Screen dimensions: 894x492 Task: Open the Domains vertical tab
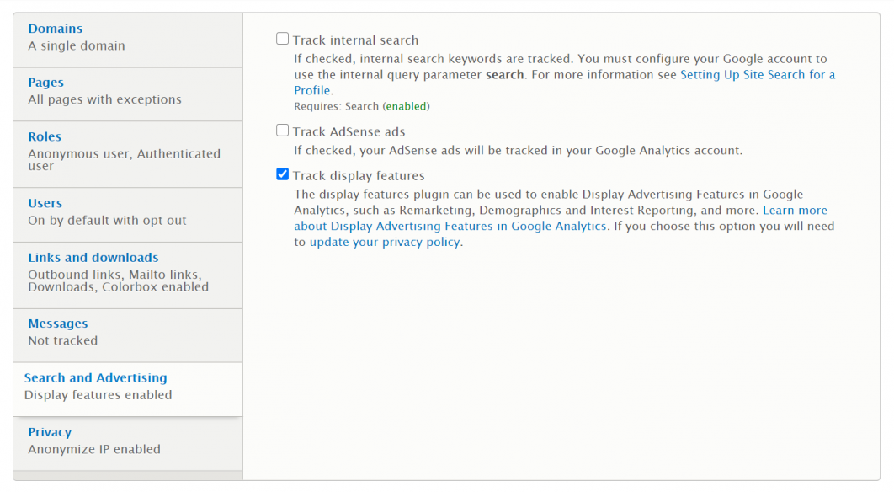(56, 29)
